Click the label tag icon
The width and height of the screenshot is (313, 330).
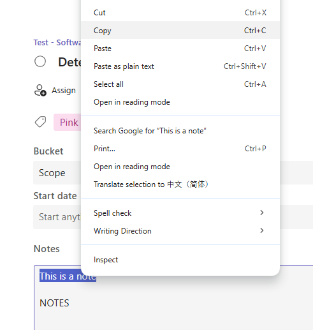click(40, 122)
